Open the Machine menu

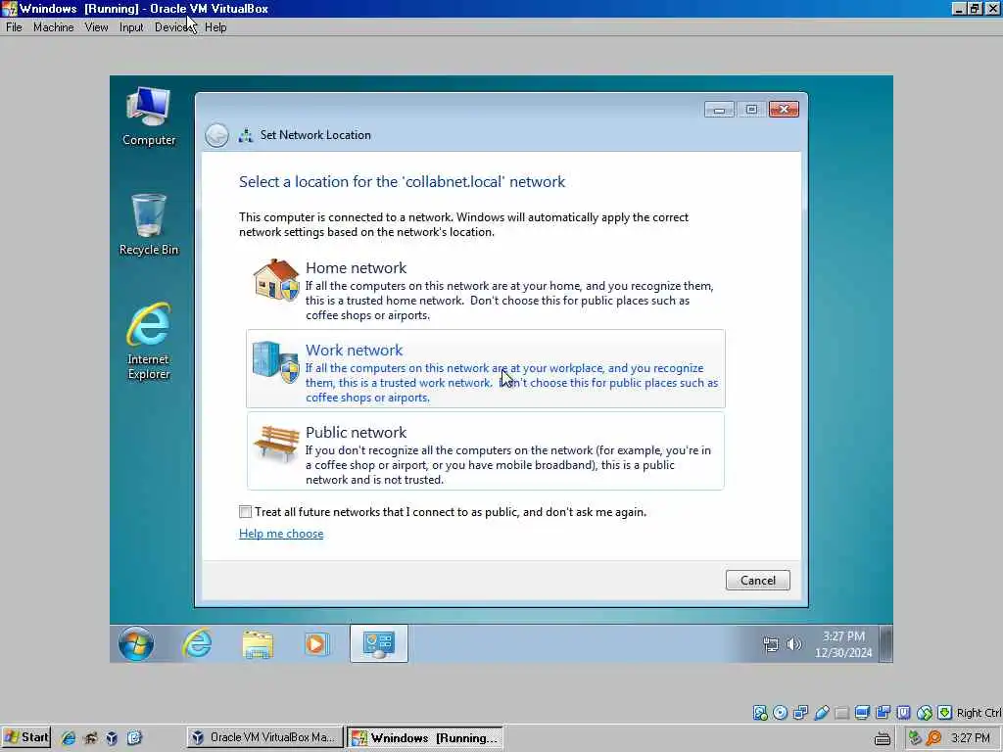pos(53,26)
